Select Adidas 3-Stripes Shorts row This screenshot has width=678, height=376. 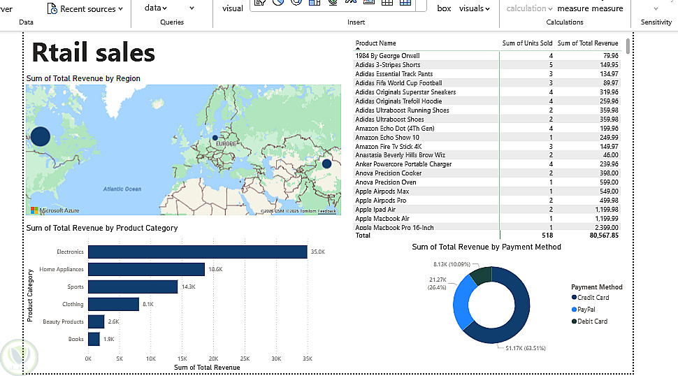coord(486,65)
